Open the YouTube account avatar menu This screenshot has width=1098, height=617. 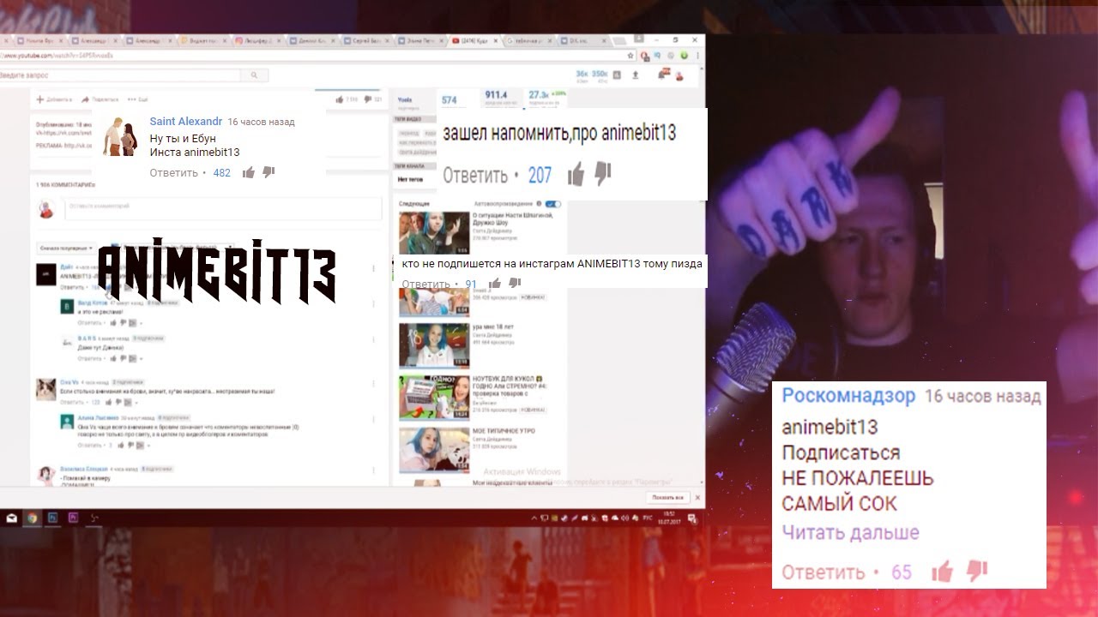click(679, 76)
